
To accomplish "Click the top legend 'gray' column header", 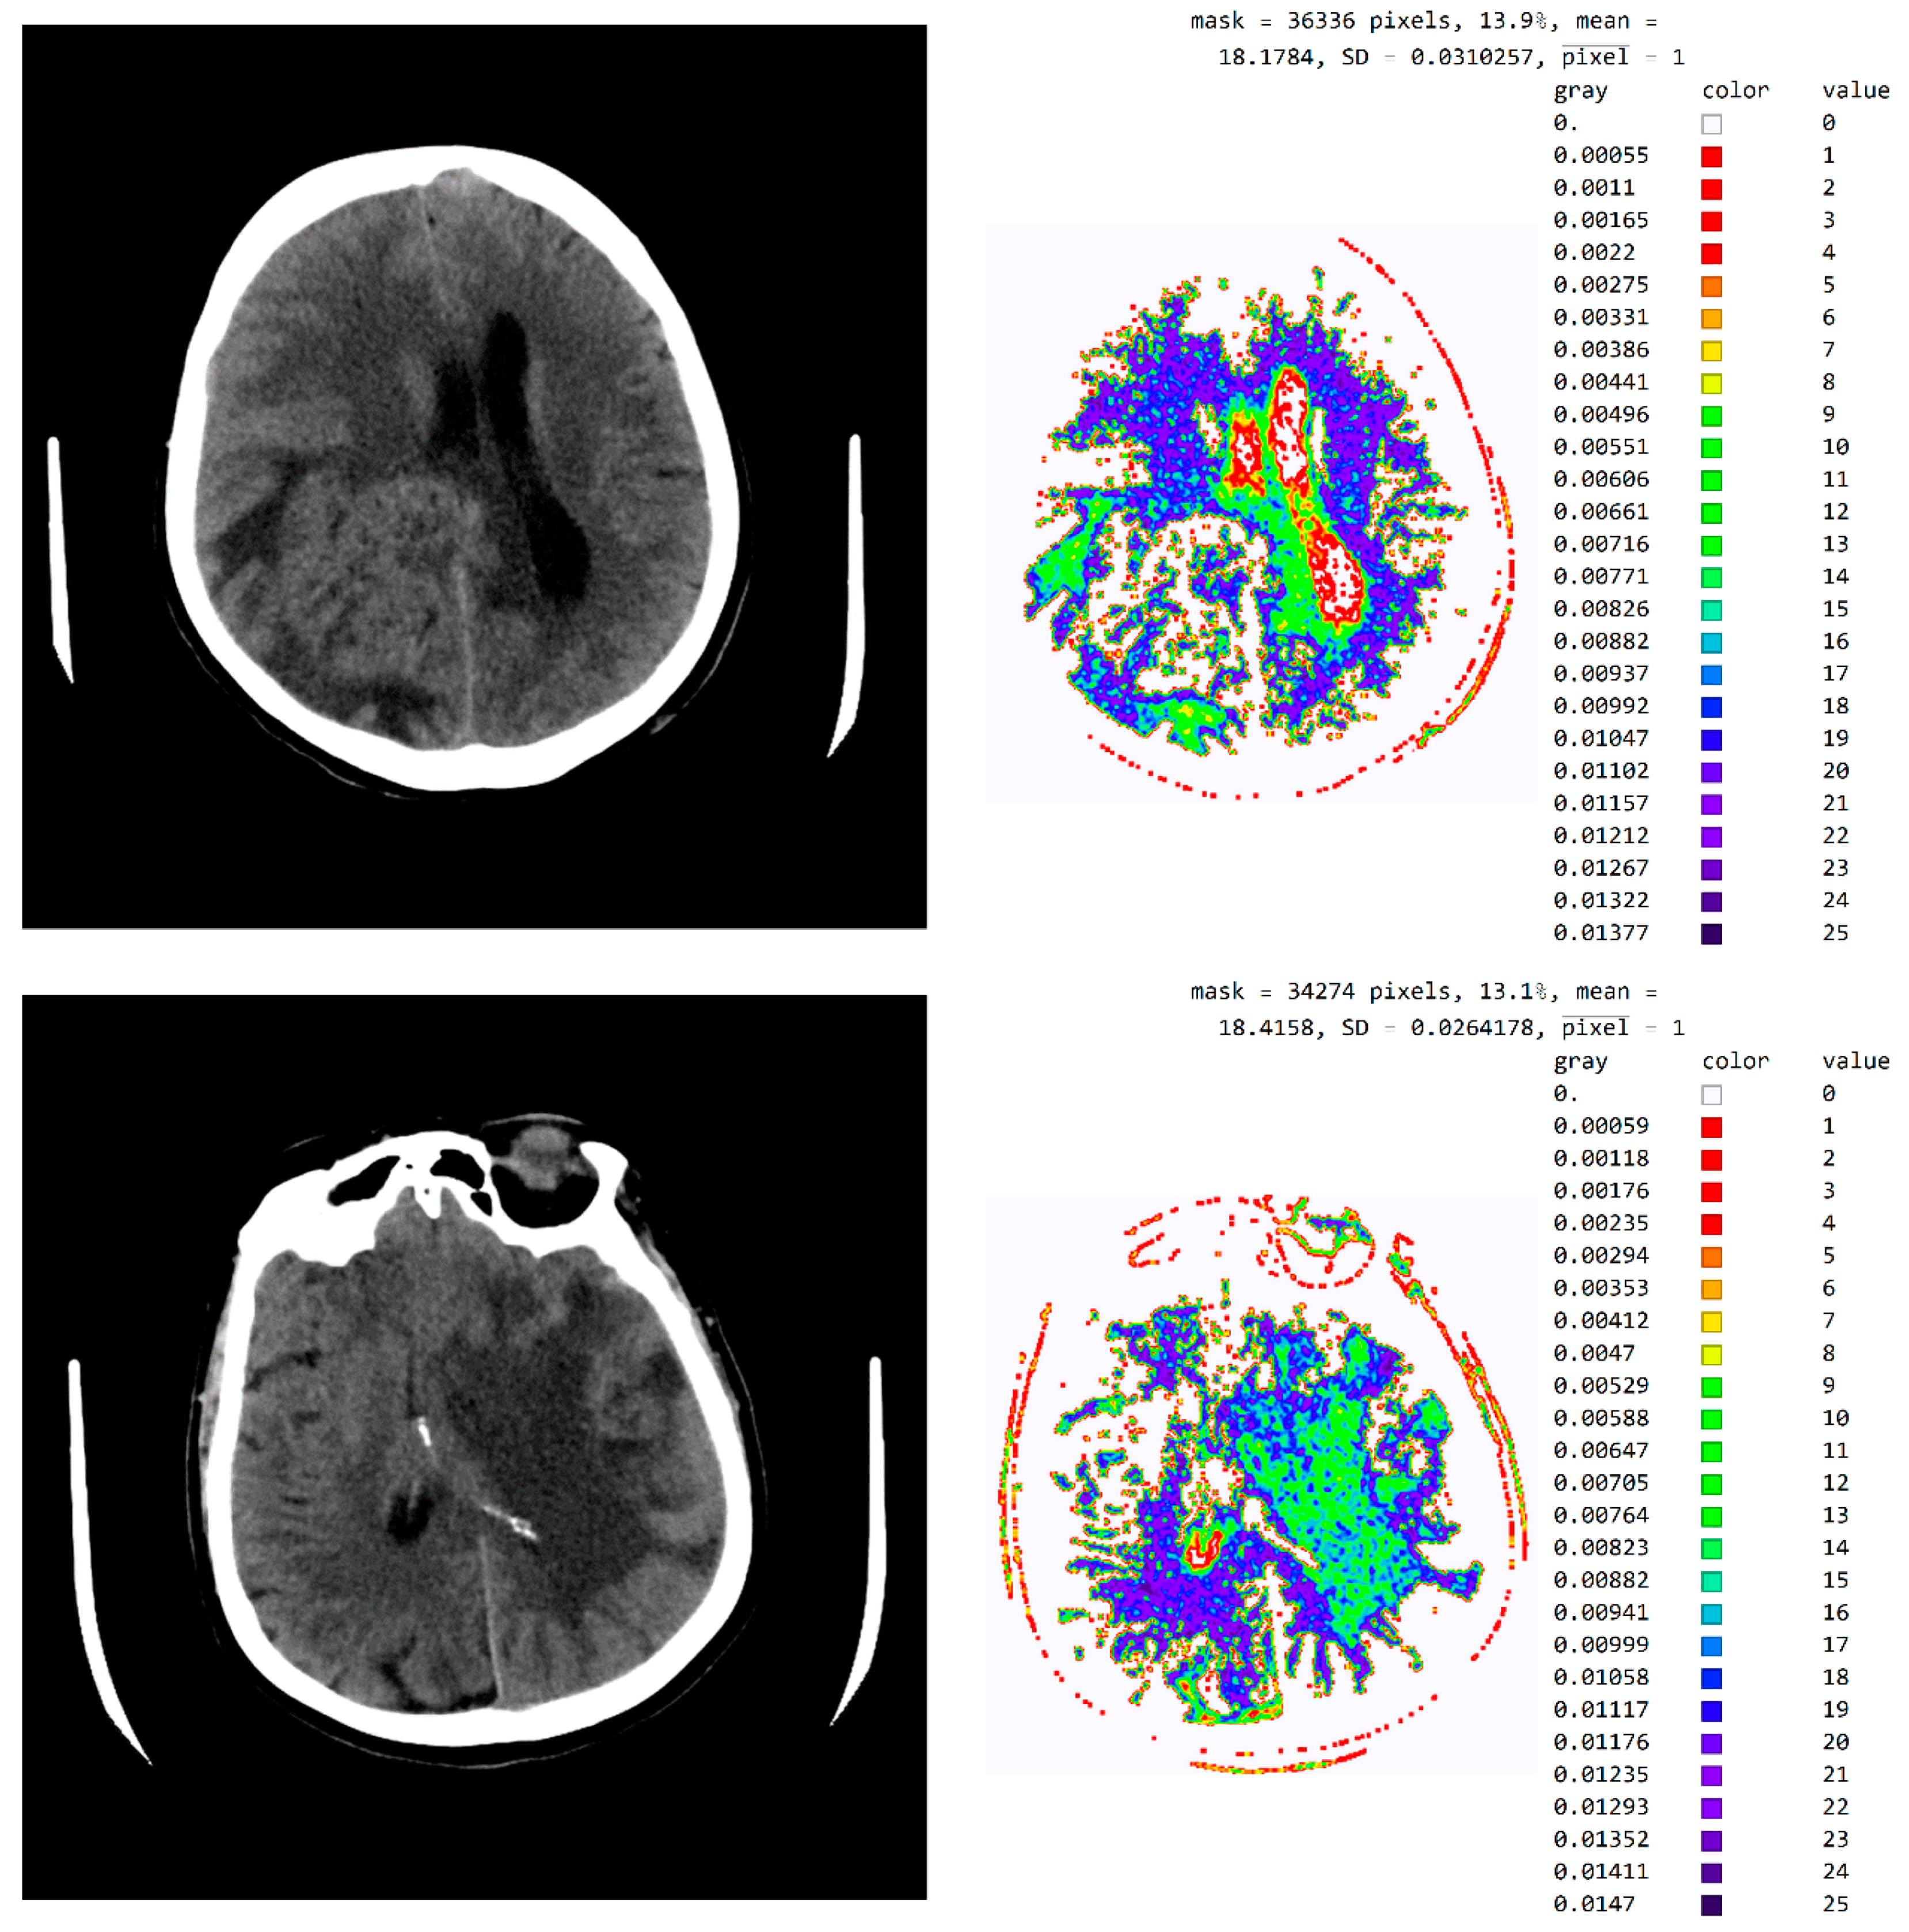I will 1580,91.
